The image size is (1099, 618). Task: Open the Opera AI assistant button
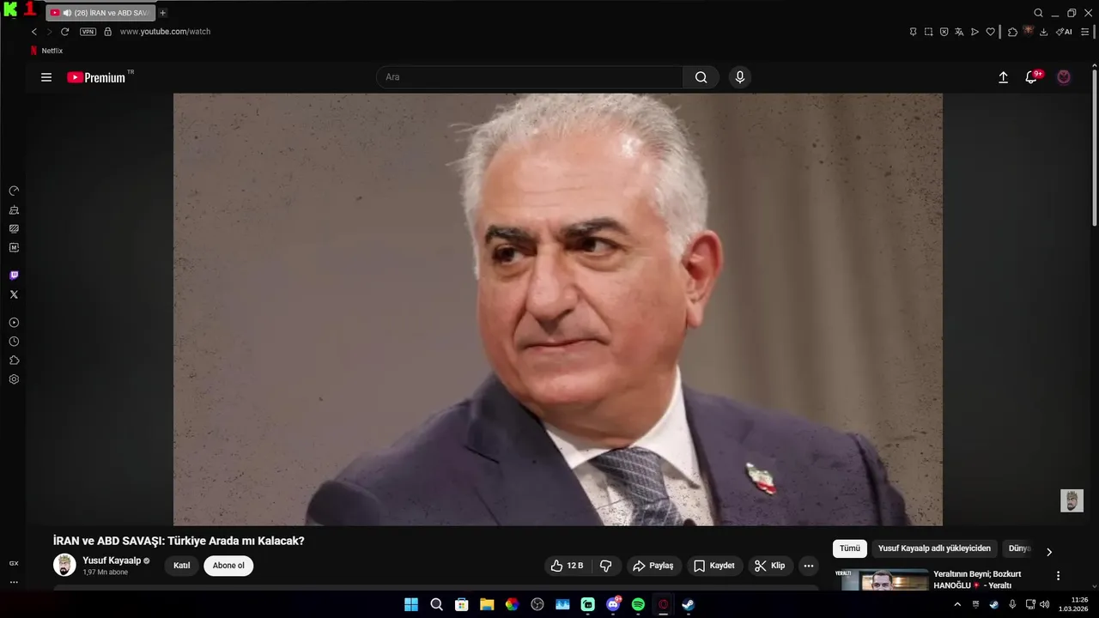pos(1064,32)
